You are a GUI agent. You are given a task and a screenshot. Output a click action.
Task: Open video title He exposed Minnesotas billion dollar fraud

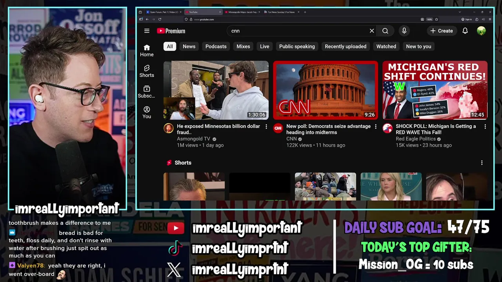218,129
